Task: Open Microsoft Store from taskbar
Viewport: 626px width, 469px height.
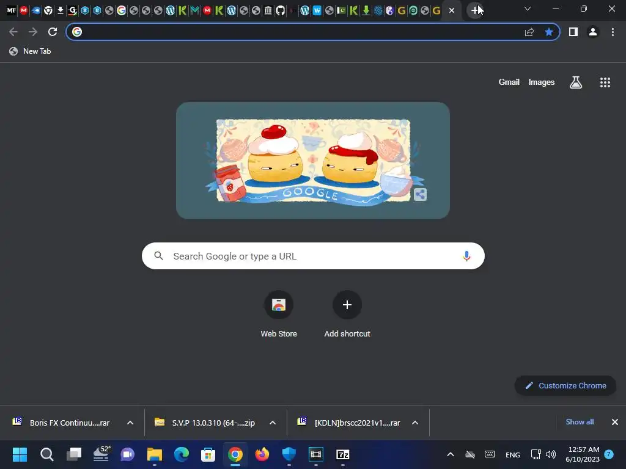Action: coord(208,454)
